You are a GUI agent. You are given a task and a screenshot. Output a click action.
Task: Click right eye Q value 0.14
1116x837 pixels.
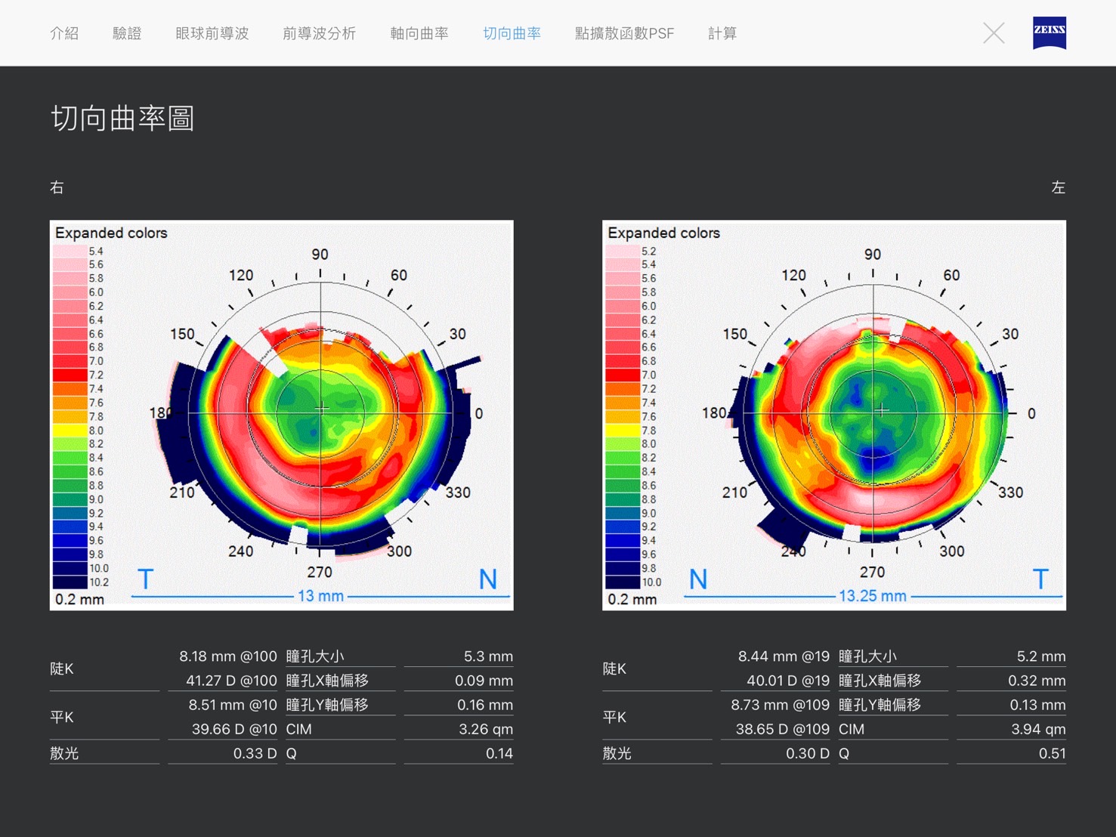pyautogui.click(x=499, y=753)
